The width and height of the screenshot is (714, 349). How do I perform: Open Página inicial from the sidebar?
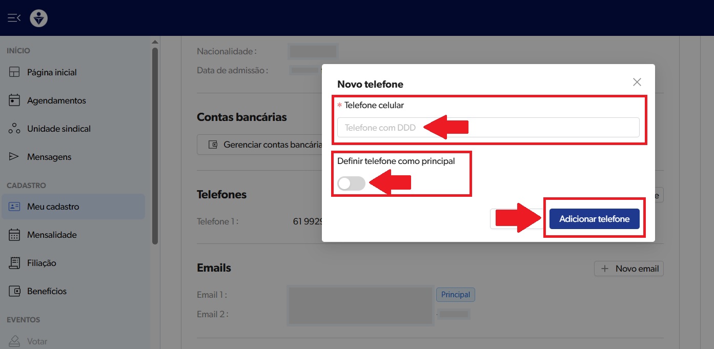click(x=52, y=72)
